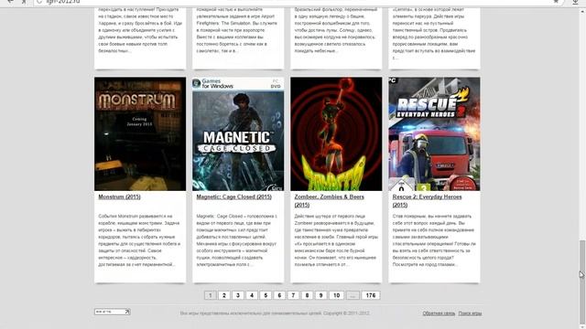The width and height of the screenshot is (586, 329).
Task: Go to pagination page 9
Action: coord(320,295)
